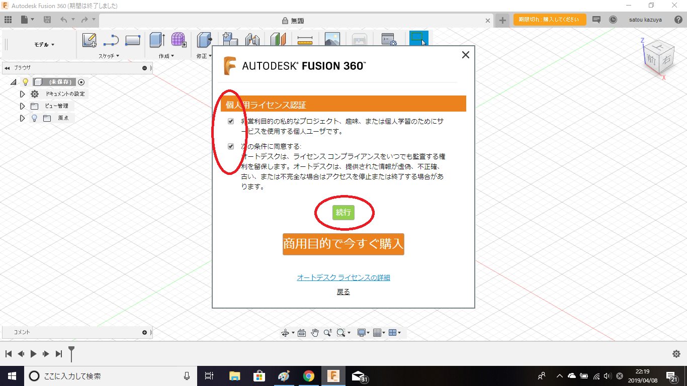Play the timeline
Viewport: 687px width, 386px height.
[x=33, y=354]
